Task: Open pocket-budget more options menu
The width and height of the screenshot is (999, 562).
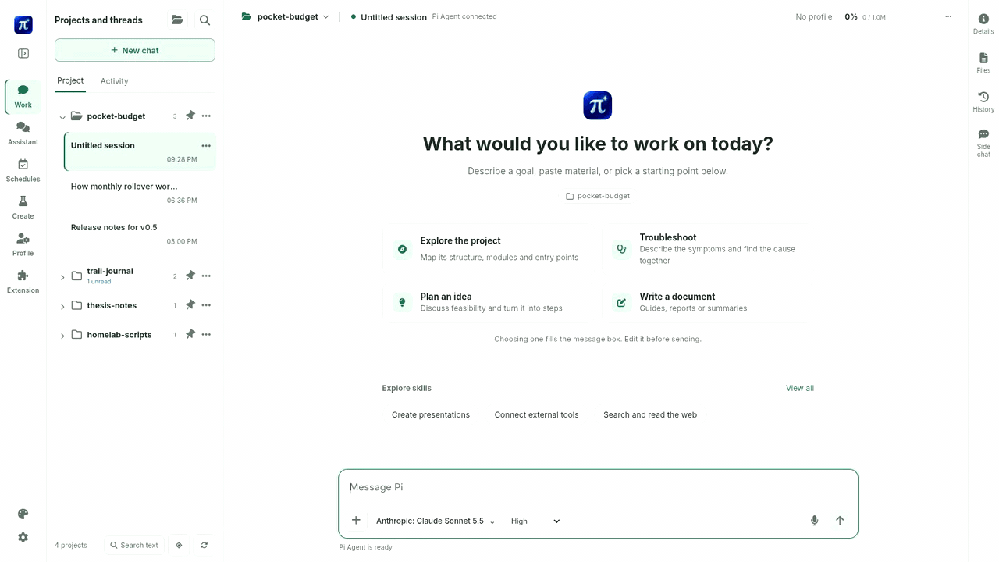Action: tap(206, 116)
